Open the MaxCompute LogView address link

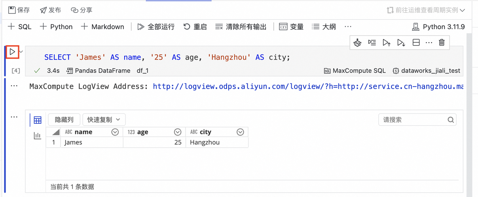(308, 86)
